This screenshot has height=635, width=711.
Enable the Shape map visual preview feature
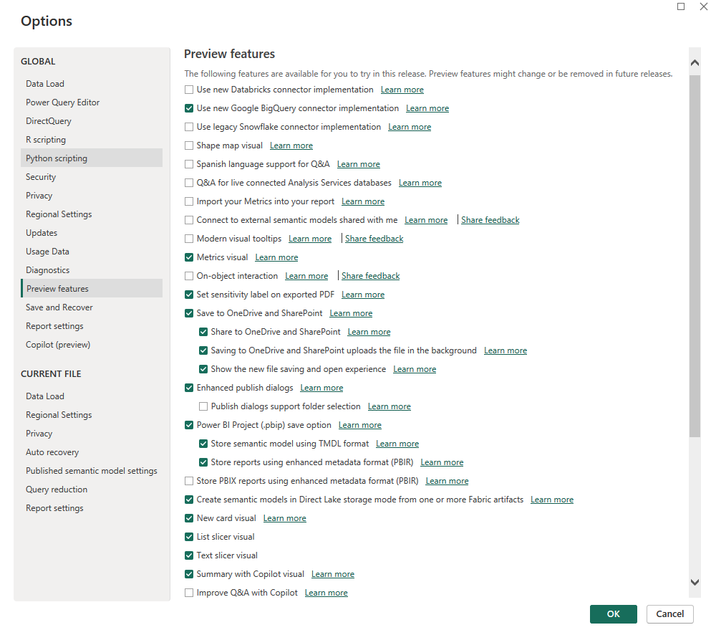point(189,145)
